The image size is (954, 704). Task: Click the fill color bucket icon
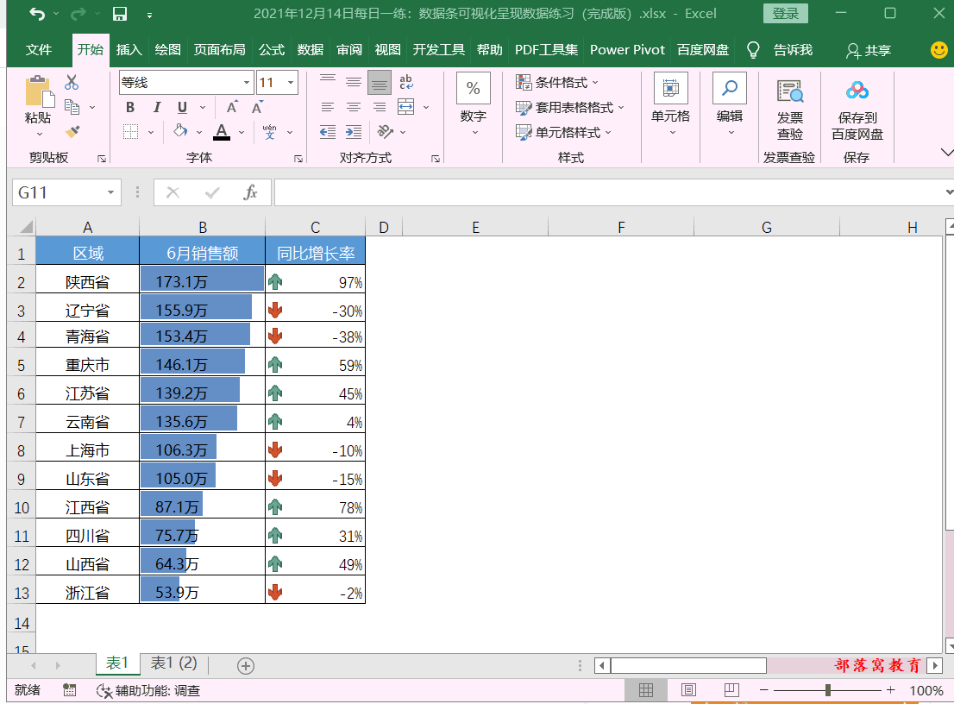tap(180, 131)
